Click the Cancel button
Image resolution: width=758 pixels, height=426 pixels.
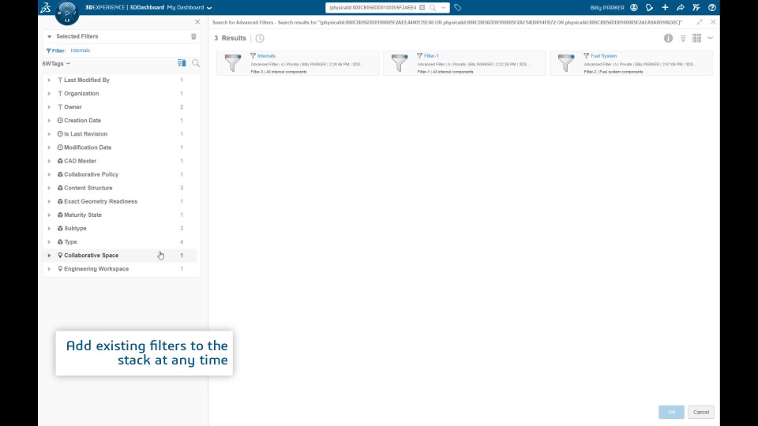[x=701, y=412]
